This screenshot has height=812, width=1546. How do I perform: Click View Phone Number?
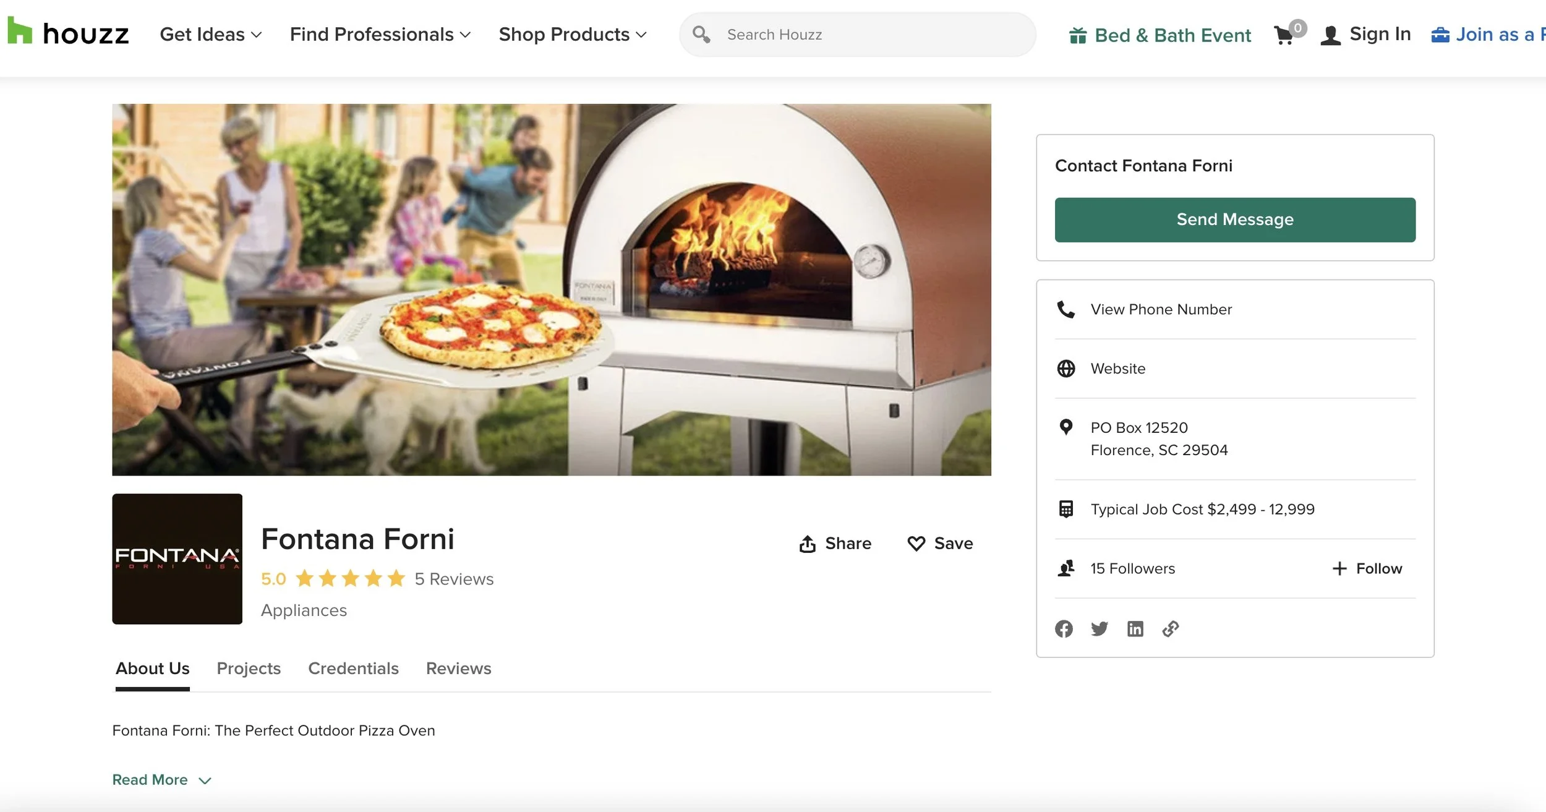1161,309
